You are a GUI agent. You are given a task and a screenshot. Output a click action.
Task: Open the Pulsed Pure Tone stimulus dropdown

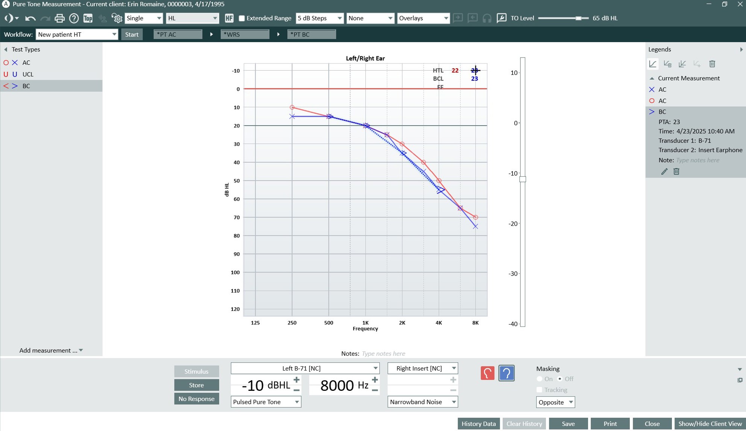(266, 402)
